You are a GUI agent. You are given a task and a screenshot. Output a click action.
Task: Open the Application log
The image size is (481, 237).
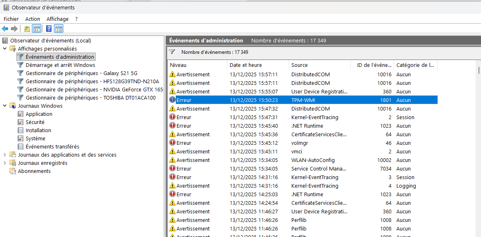pos(39,114)
